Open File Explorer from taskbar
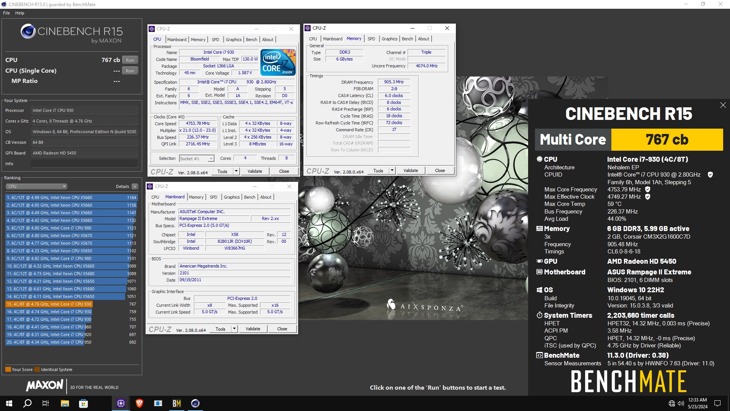Image resolution: width=730 pixels, height=411 pixels. click(x=65, y=403)
